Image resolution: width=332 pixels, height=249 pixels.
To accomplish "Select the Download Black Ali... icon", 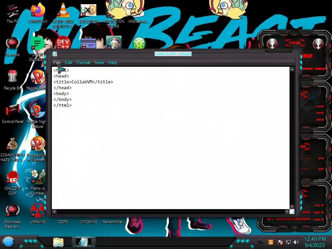I will point(13,216).
